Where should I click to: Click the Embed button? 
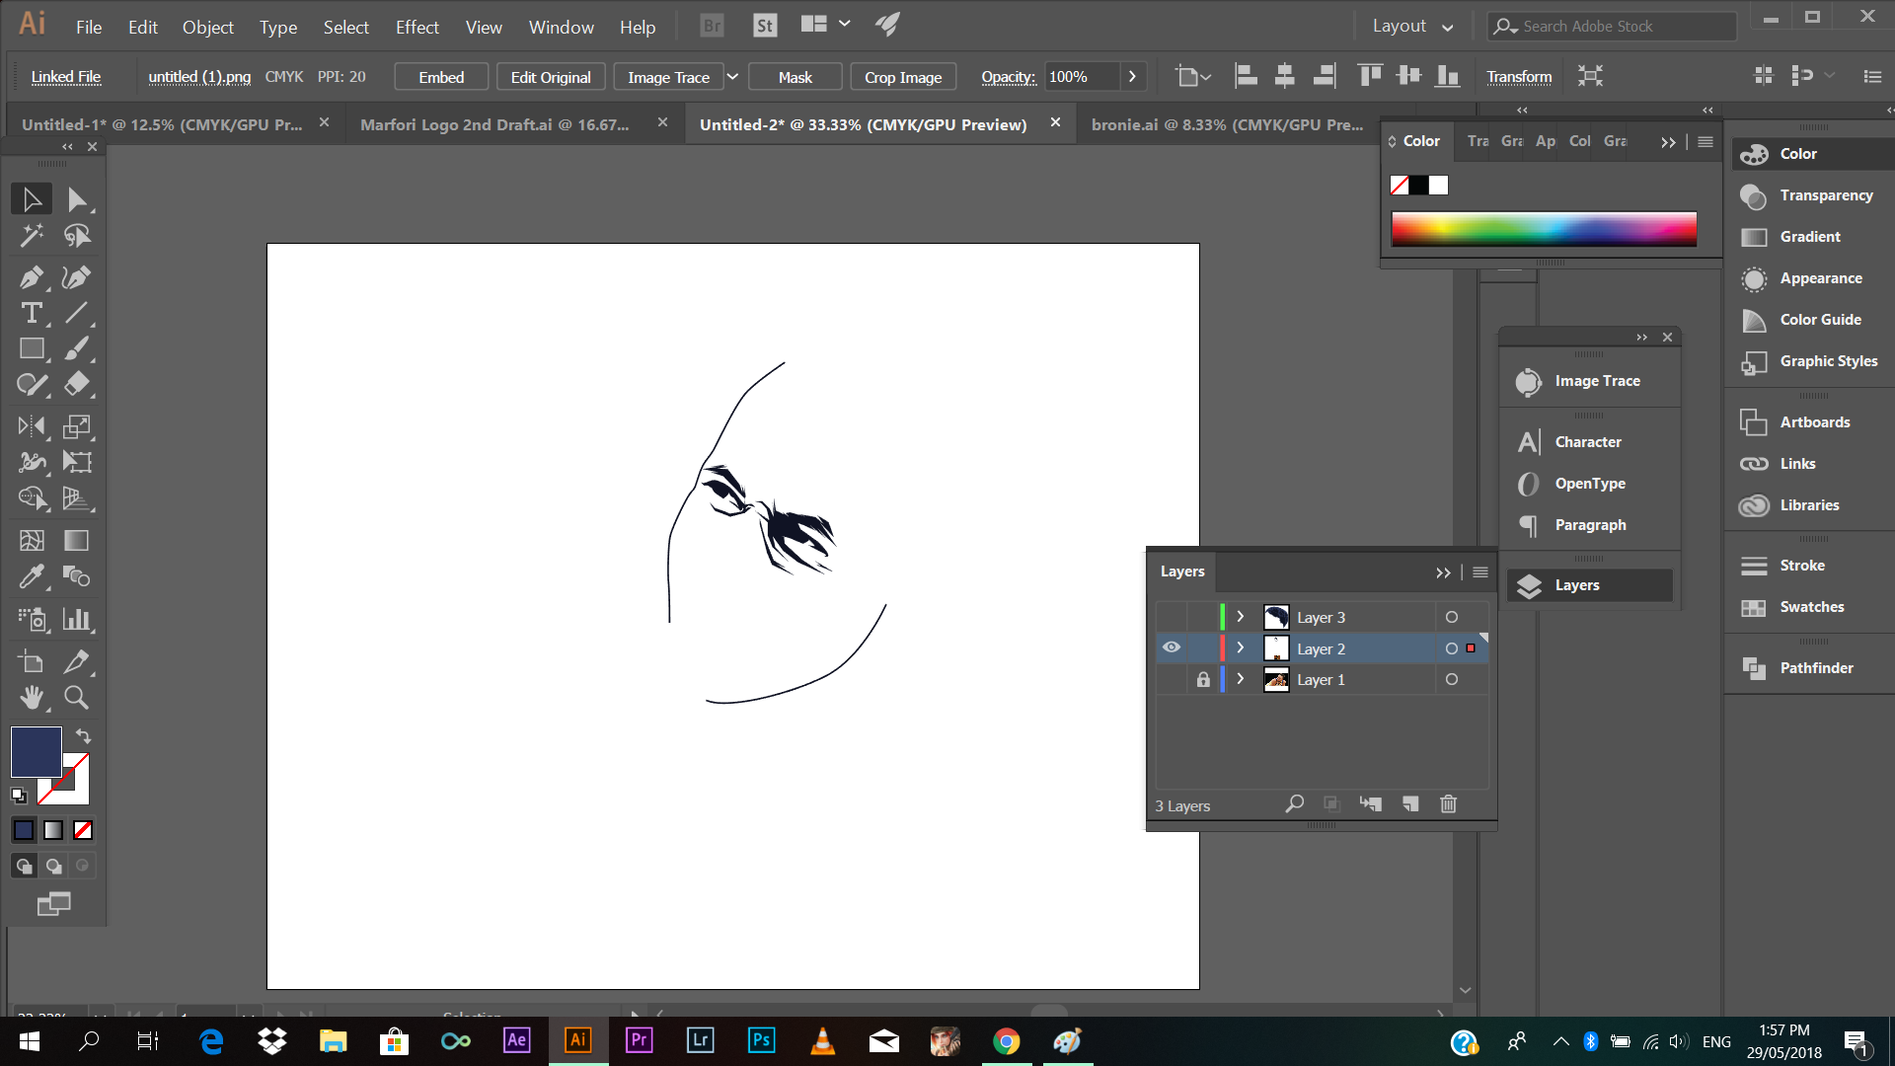click(x=441, y=77)
